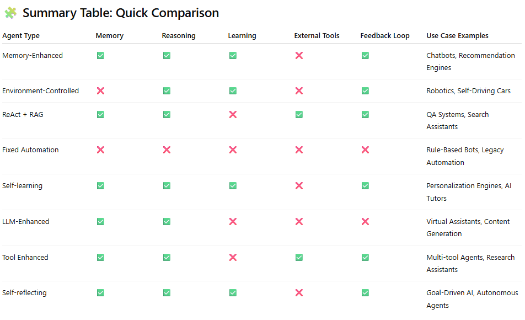Click the Learning red X in LLM-Enhanced row
This screenshot has width=525, height=320.
pos(233,221)
